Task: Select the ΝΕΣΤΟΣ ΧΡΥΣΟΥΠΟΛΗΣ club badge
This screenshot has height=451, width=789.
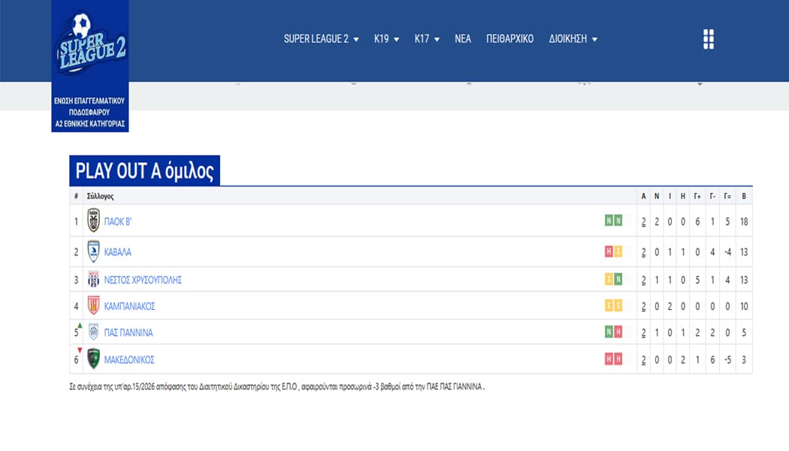Action: click(93, 280)
